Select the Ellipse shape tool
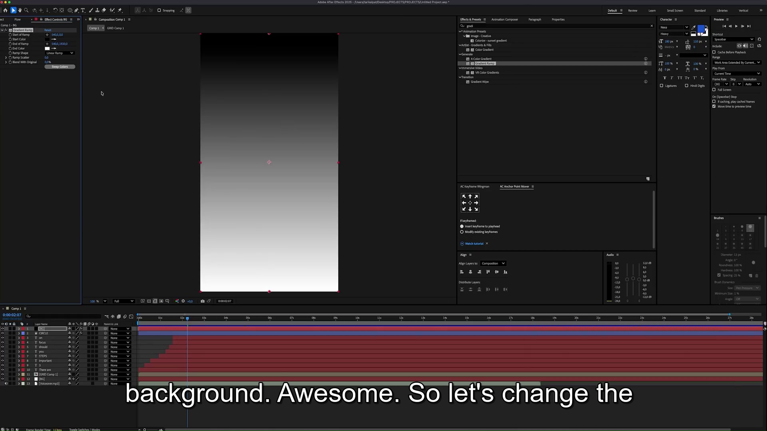767x431 pixels. (70, 10)
